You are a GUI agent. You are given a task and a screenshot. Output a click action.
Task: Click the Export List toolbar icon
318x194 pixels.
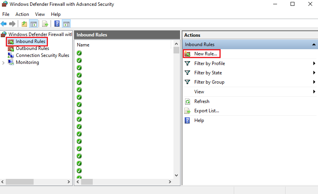click(x=45, y=24)
